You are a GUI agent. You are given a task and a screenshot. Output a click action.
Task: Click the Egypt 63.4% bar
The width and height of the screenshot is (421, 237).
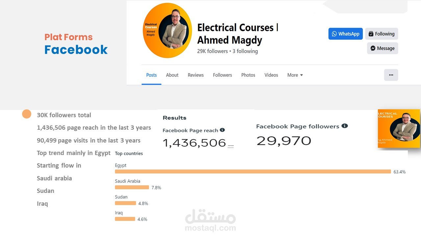[x=253, y=171]
